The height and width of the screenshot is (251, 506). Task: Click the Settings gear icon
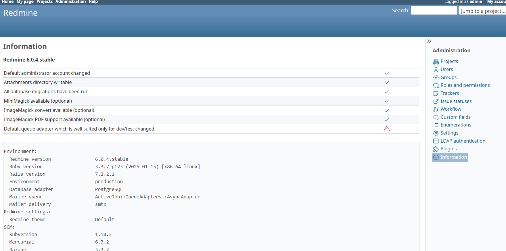[436, 133]
